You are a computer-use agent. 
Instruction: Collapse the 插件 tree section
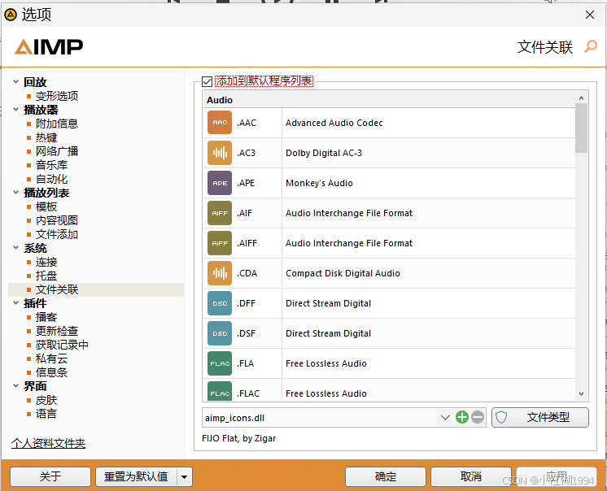coord(16,302)
